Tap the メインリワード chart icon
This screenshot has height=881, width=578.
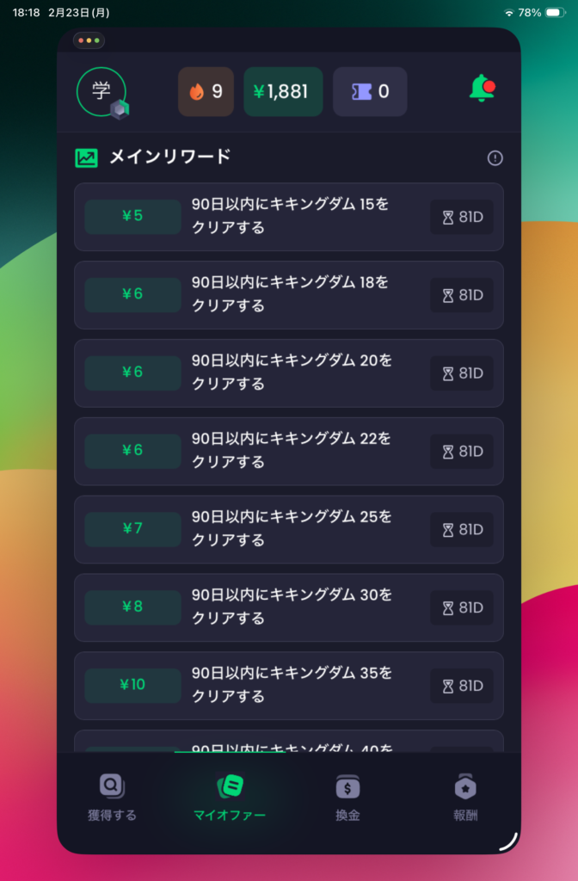point(86,157)
